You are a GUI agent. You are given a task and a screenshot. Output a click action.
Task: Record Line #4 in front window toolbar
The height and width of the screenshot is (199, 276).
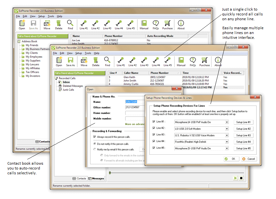[156, 61]
